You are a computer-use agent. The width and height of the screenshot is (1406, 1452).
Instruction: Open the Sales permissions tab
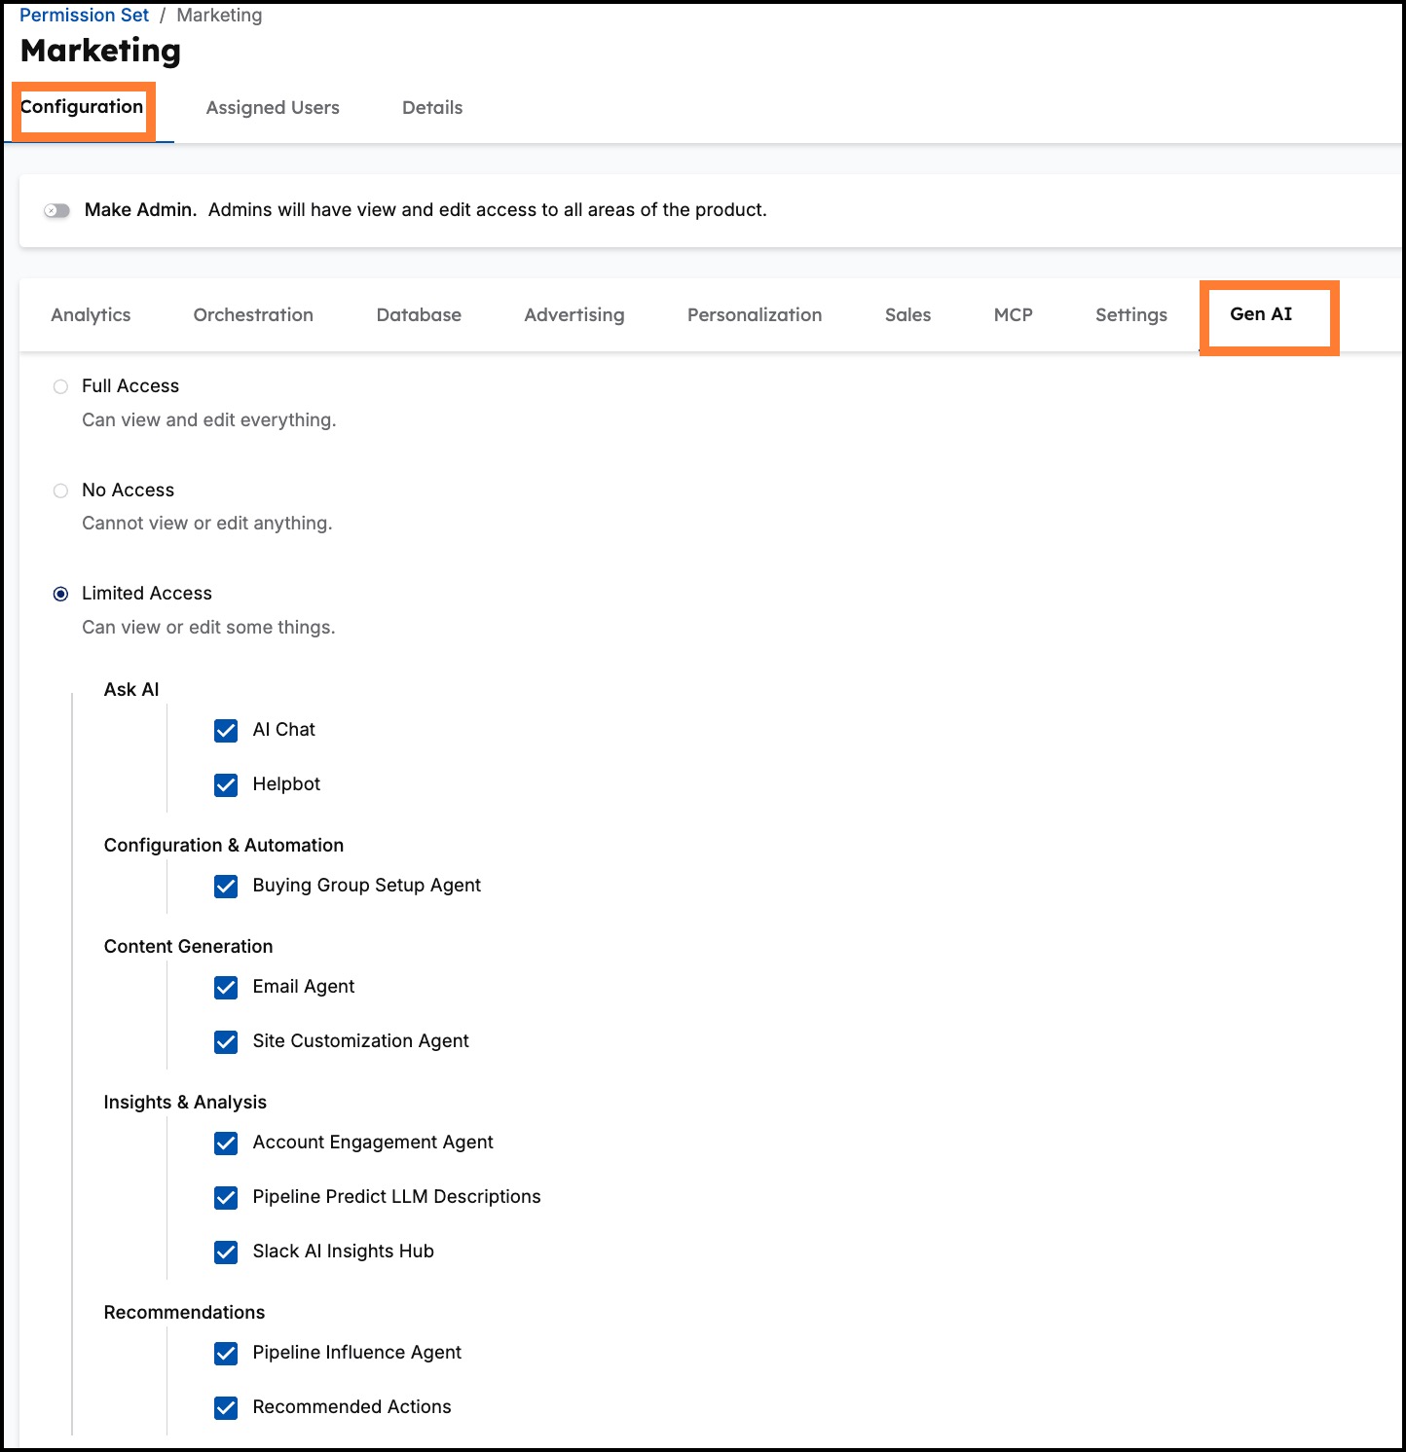click(907, 315)
